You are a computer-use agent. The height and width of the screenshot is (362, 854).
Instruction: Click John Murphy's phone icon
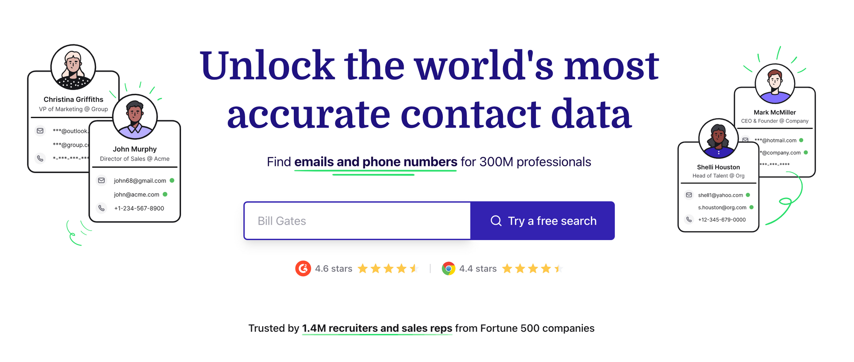102,208
